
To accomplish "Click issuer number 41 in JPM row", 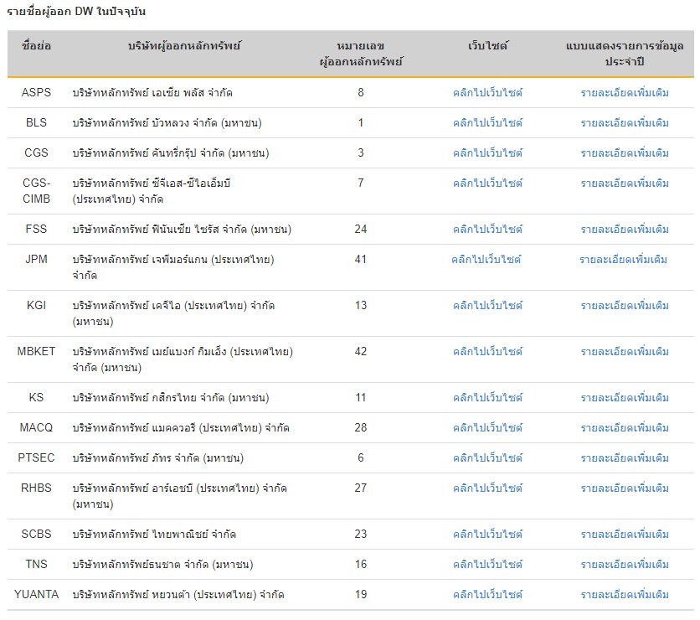I will [x=361, y=259].
